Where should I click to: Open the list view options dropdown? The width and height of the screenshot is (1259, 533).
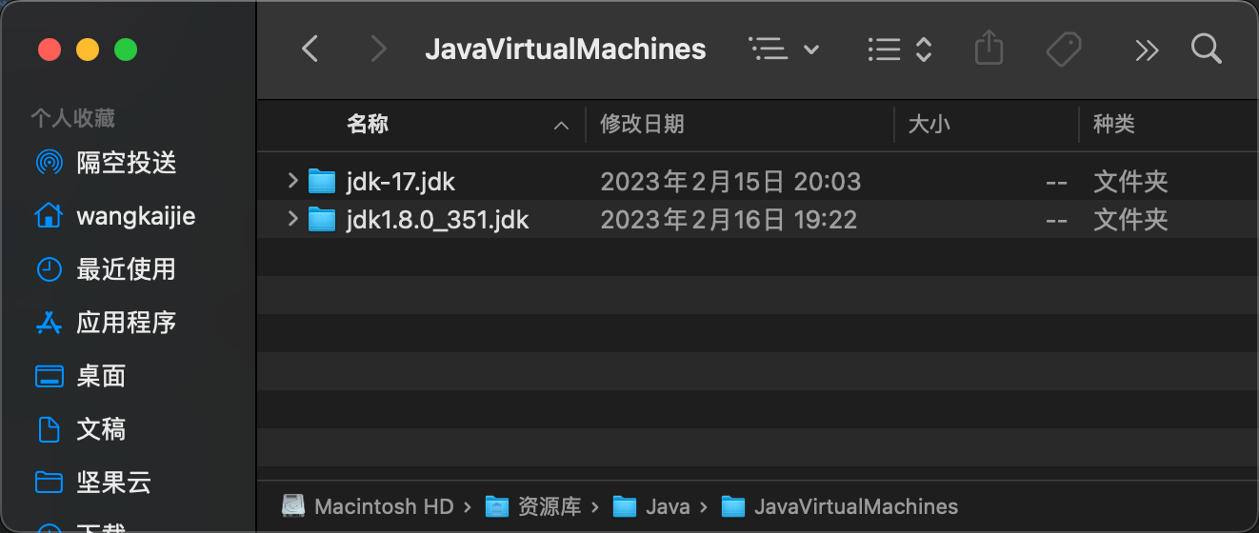pyautogui.click(x=784, y=49)
